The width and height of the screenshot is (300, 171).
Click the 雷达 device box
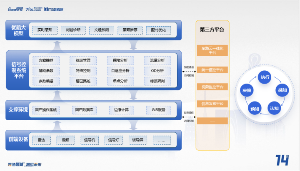(x=42, y=140)
